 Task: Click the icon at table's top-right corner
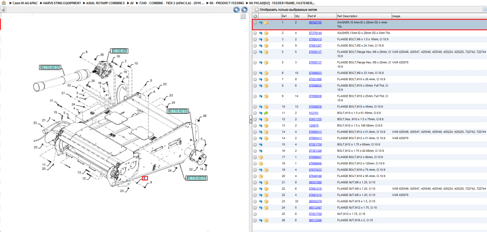click(484, 10)
